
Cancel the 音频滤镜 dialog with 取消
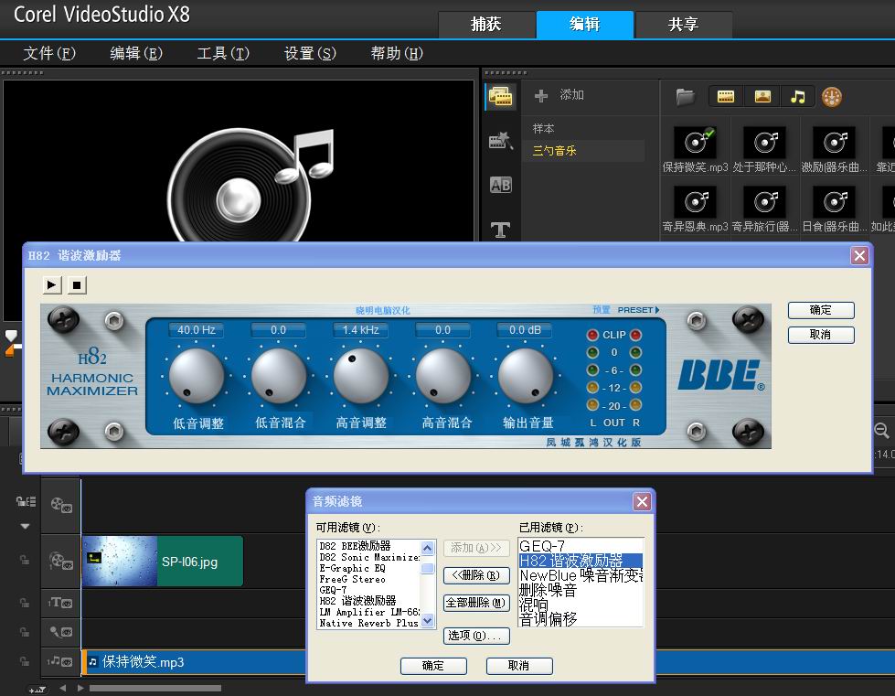[519, 666]
